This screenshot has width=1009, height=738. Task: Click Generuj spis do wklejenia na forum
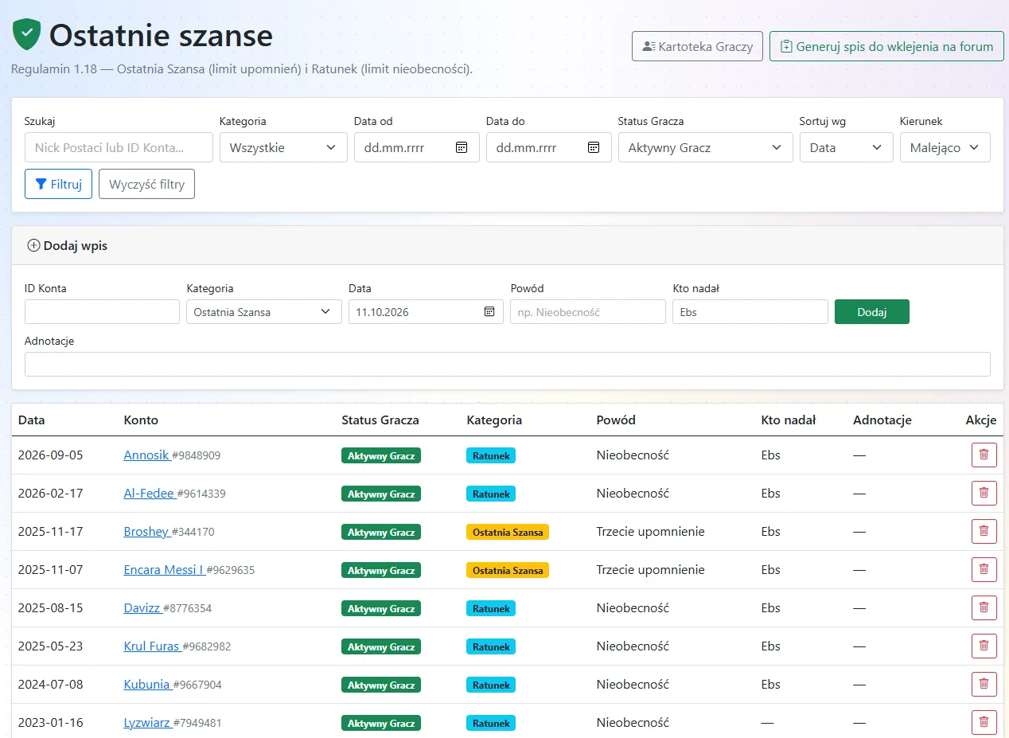886,46
